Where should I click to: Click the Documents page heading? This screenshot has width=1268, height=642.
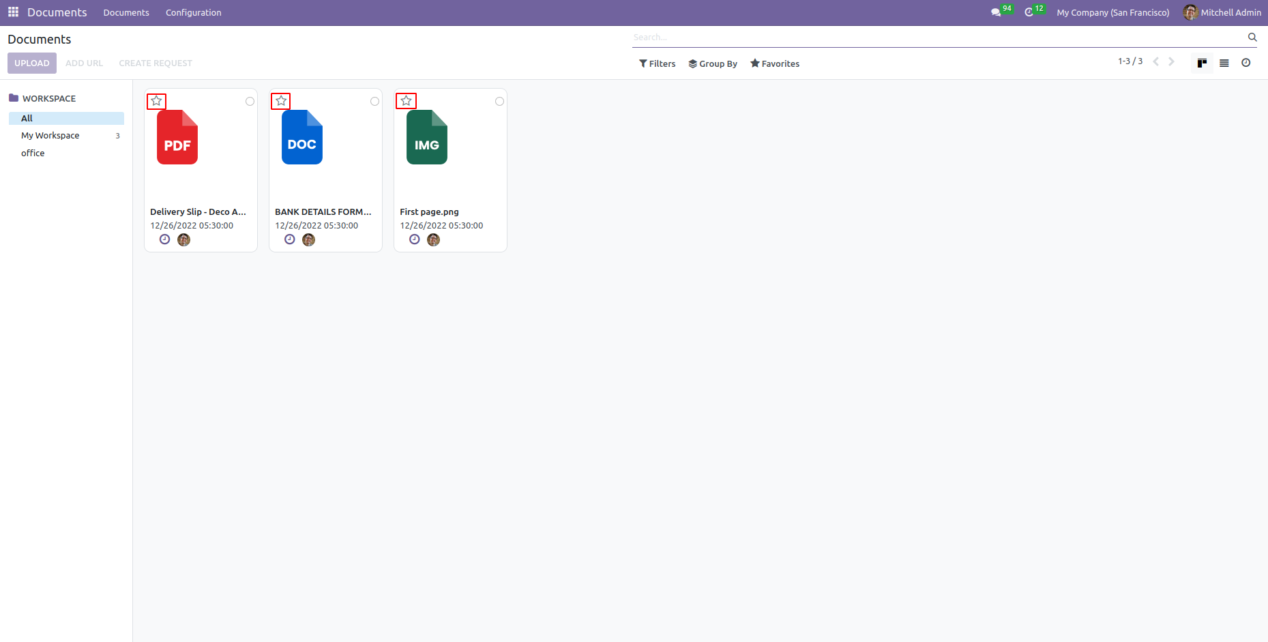click(x=40, y=40)
